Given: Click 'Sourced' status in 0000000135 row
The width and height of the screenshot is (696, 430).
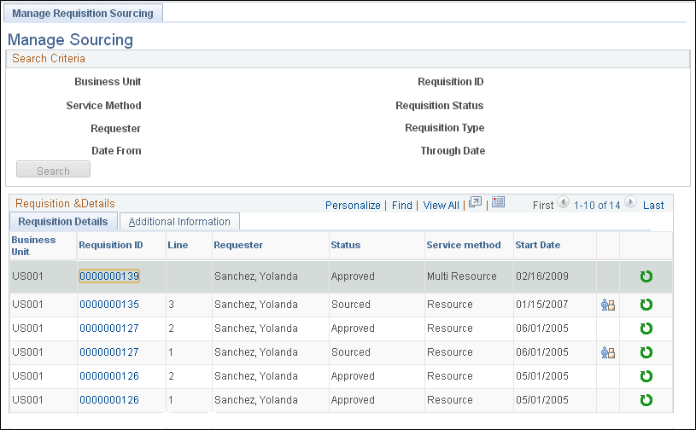Looking at the screenshot, I should point(351,305).
